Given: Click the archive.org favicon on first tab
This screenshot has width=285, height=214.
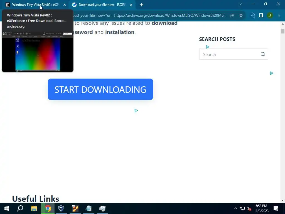Looking at the screenshot, I should (x=8, y=5).
